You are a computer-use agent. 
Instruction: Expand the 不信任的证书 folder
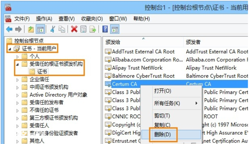[x=18, y=111]
